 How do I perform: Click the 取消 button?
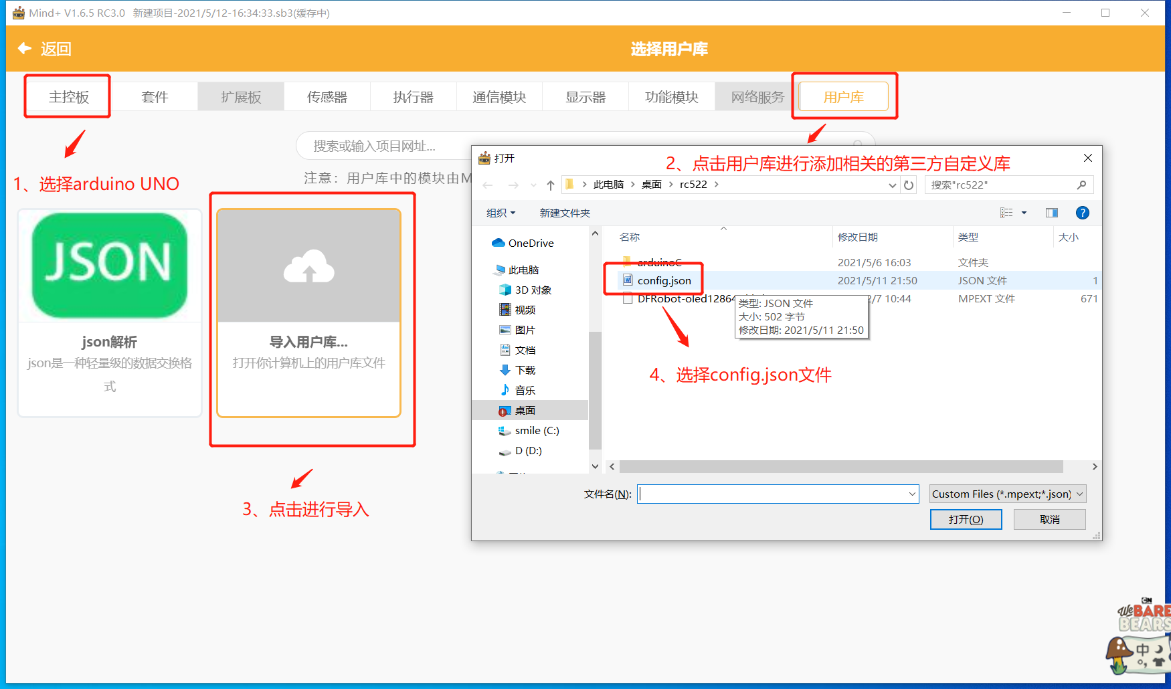1049,519
